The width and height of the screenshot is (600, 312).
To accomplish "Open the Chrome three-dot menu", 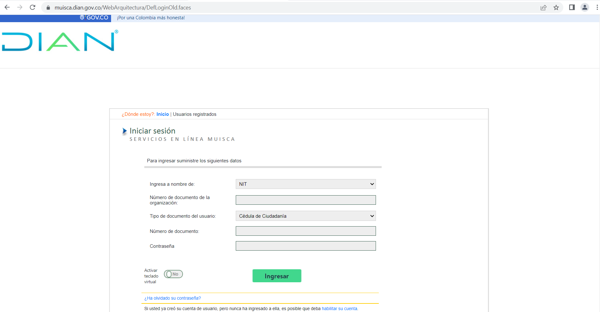I will pos(597,7).
